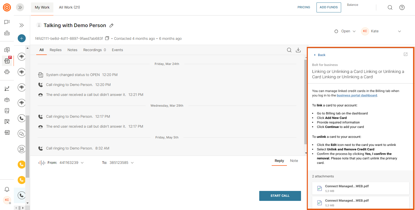Open the assignee Kate dropdown
Screen dimensions: 415x210
tap(381, 31)
